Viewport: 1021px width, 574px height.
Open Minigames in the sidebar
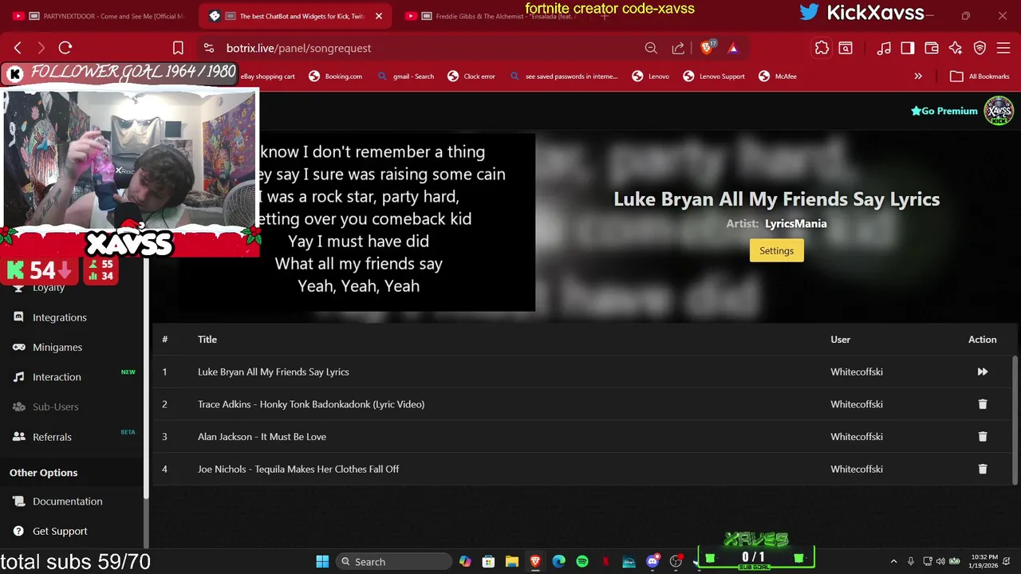[x=57, y=347]
